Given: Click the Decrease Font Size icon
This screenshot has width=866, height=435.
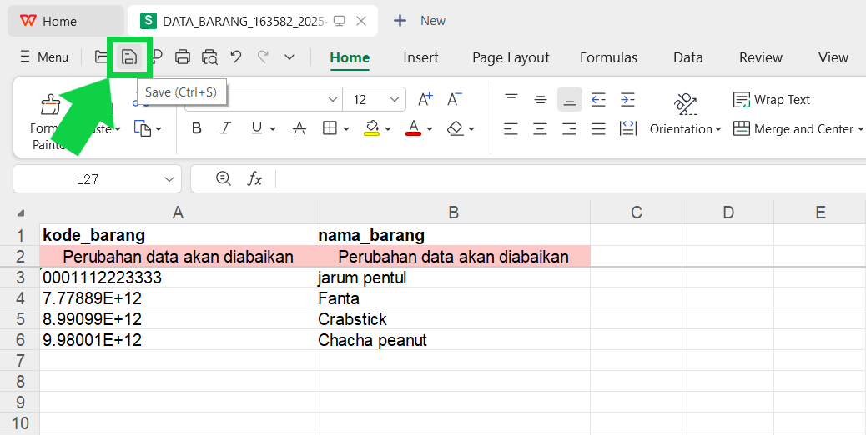Looking at the screenshot, I should point(455,99).
